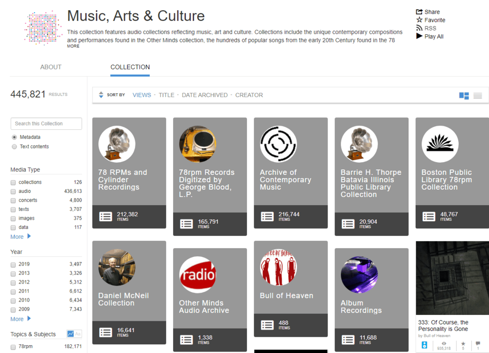Screen dimensions: 489x353
Task: Click the 2012 year label
Action: click(24, 282)
